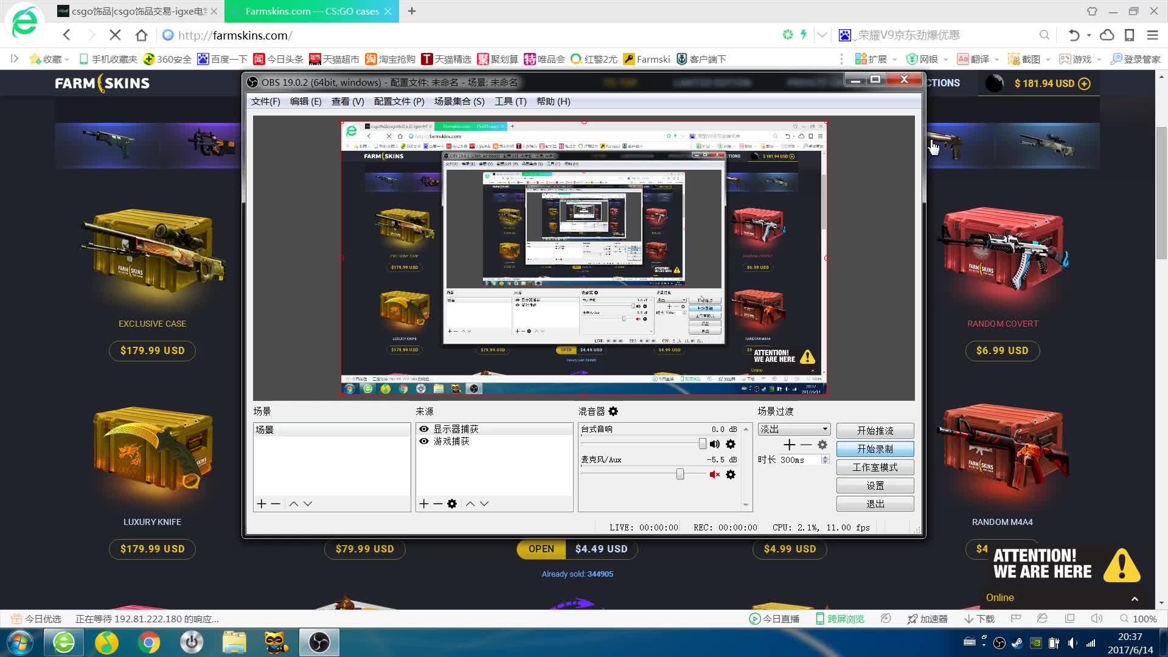Open OBS 设置 settings button
1168x657 pixels.
pyautogui.click(x=875, y=485)
